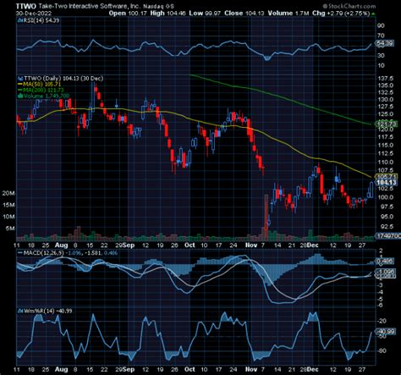Click the 30 level on the RSI scale
Image resolution: width=401 pixels, height=375 pixels.
[x=381, y=55]
